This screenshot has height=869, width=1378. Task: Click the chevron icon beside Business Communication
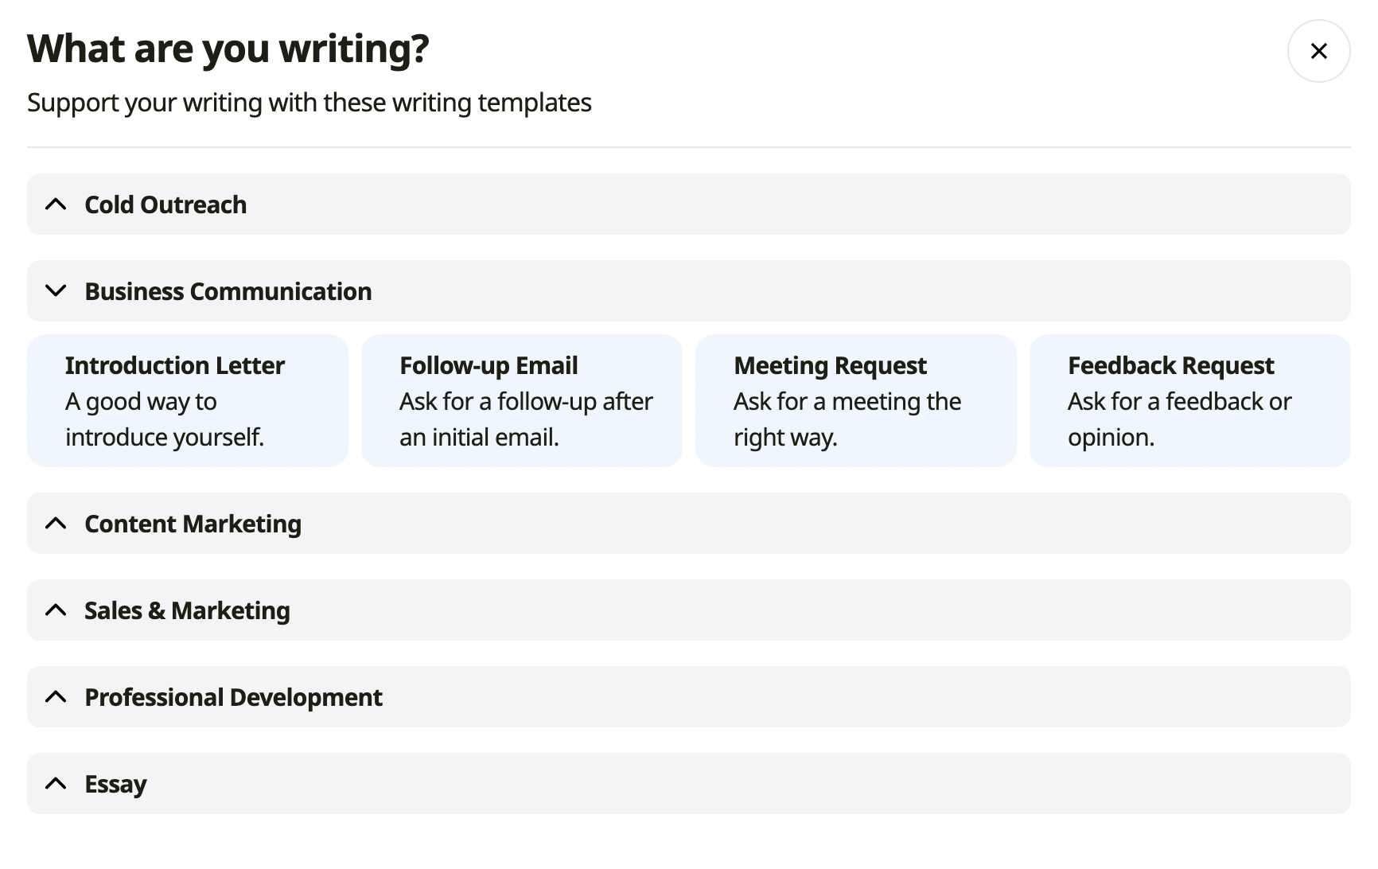point(56,291)
